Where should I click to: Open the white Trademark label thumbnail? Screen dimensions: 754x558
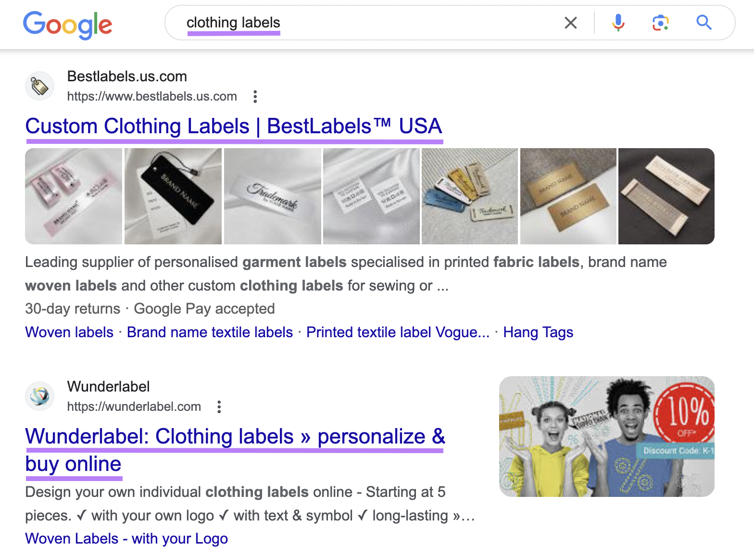(272, 196)
